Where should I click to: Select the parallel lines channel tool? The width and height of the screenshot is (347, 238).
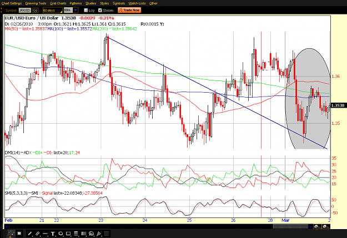38,234
